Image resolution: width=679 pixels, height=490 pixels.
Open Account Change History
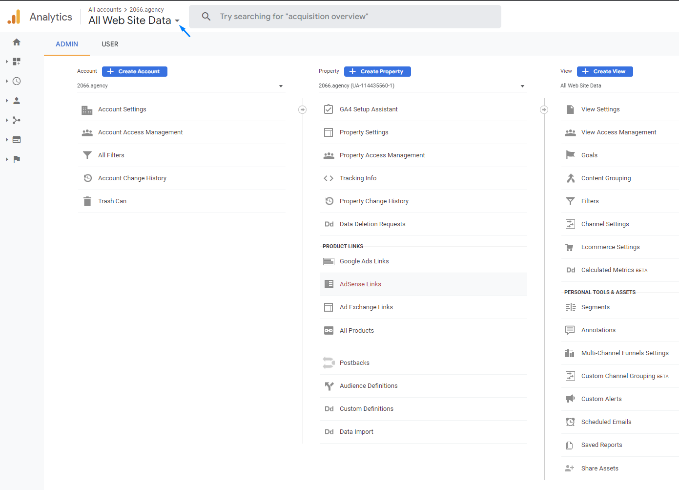pyautogui.click(x=182, y=178)
